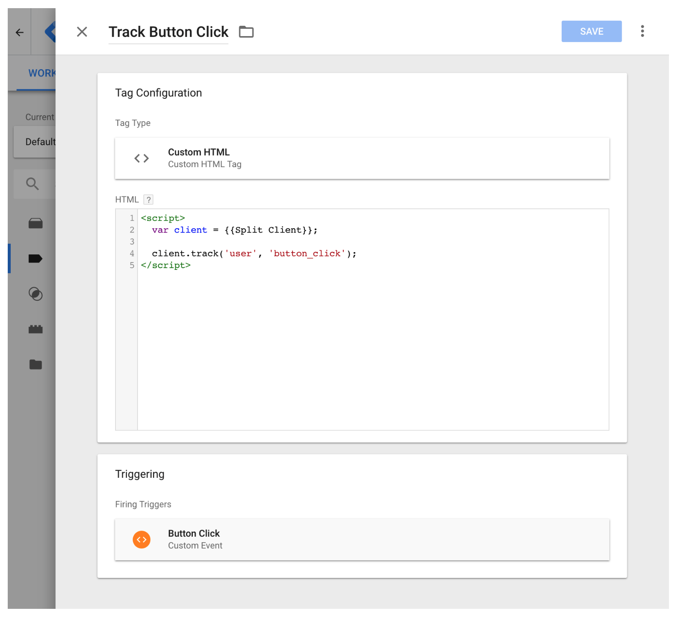
Task: Click the closing script tag line in editor
Action: (x=166, y=266)
